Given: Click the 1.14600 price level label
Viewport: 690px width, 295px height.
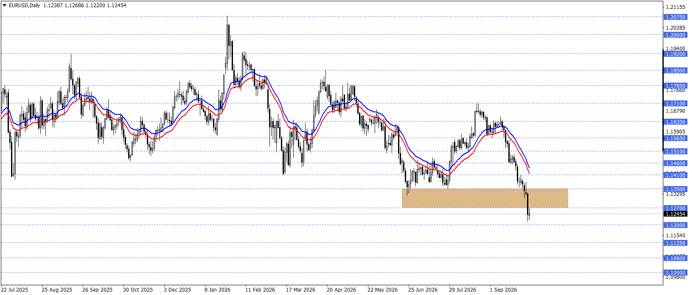Looking at the screenshot, I should 675,164.
